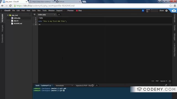This screenshot has height=99, width=177.
Task: Open Cloud9 preferences gear icon
Action: (x=166, y=11)
